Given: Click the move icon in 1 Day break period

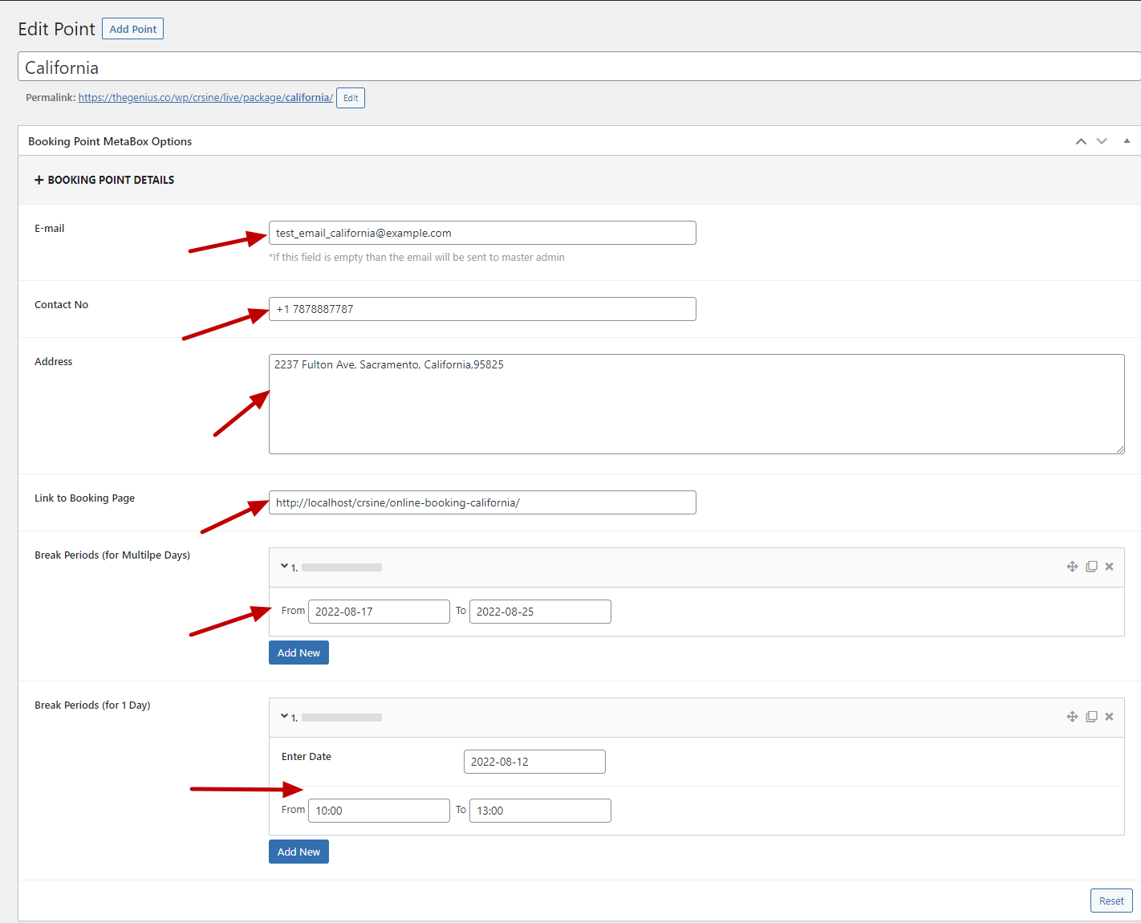Looking at the screenshot, I should 1072,717.
